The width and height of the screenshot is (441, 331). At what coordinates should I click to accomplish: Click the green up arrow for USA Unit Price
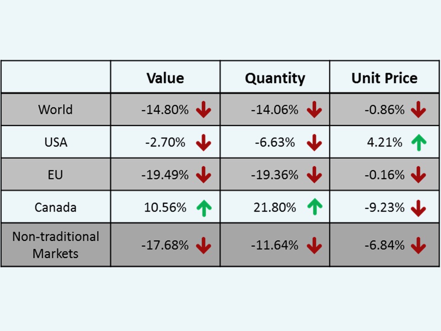pos(418,143)
